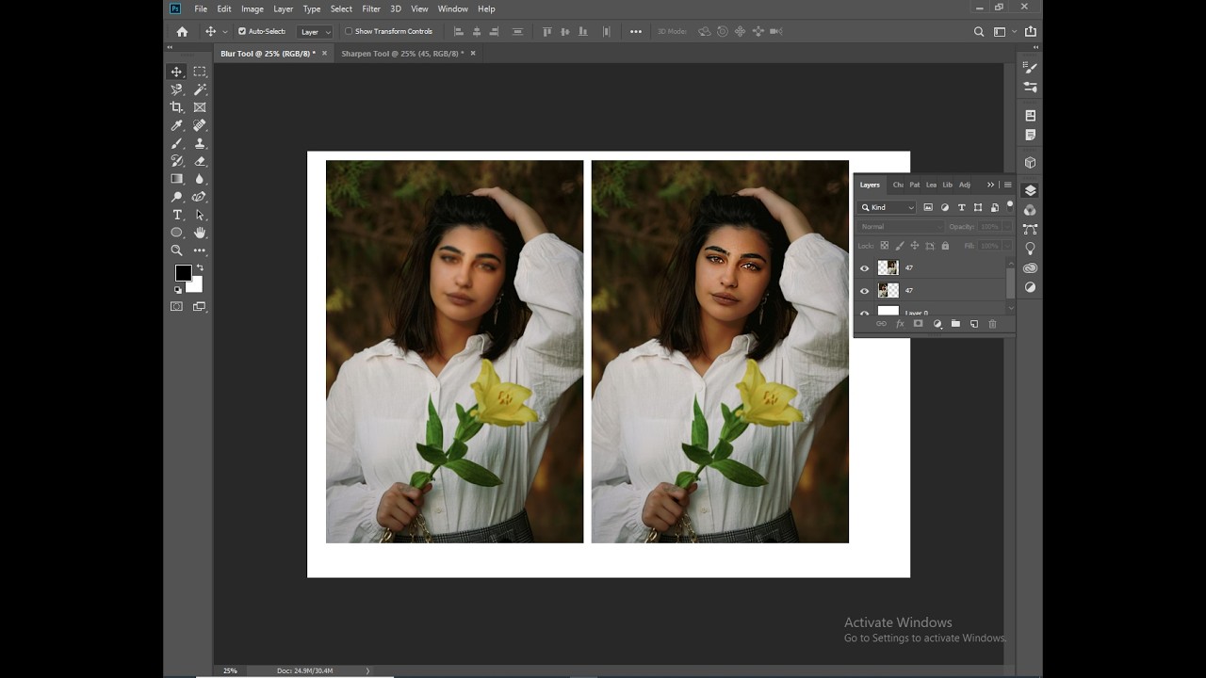Uncheck the Auto-Select checkbox
Image resolution: width=1206 pixels, height=678 pixels.
click(242, 31)
